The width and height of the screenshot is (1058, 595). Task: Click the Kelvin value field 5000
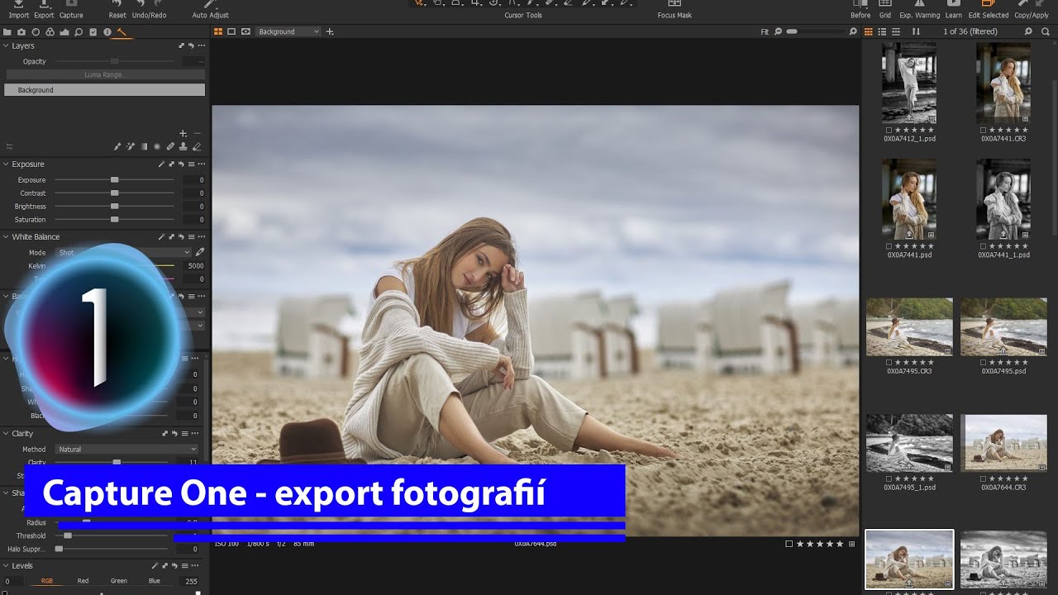click(x=194, y=266)
